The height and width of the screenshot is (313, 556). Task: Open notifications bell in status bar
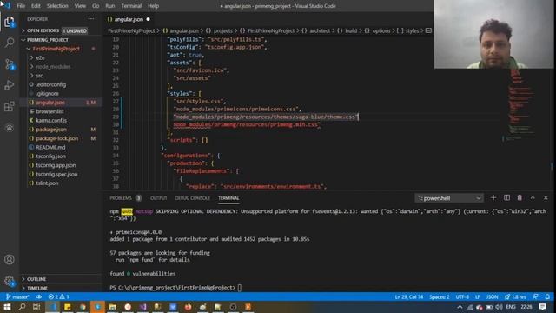(x=547, y=296)
